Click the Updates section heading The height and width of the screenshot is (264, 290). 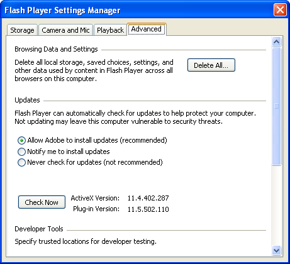click(x=27, y=100)
